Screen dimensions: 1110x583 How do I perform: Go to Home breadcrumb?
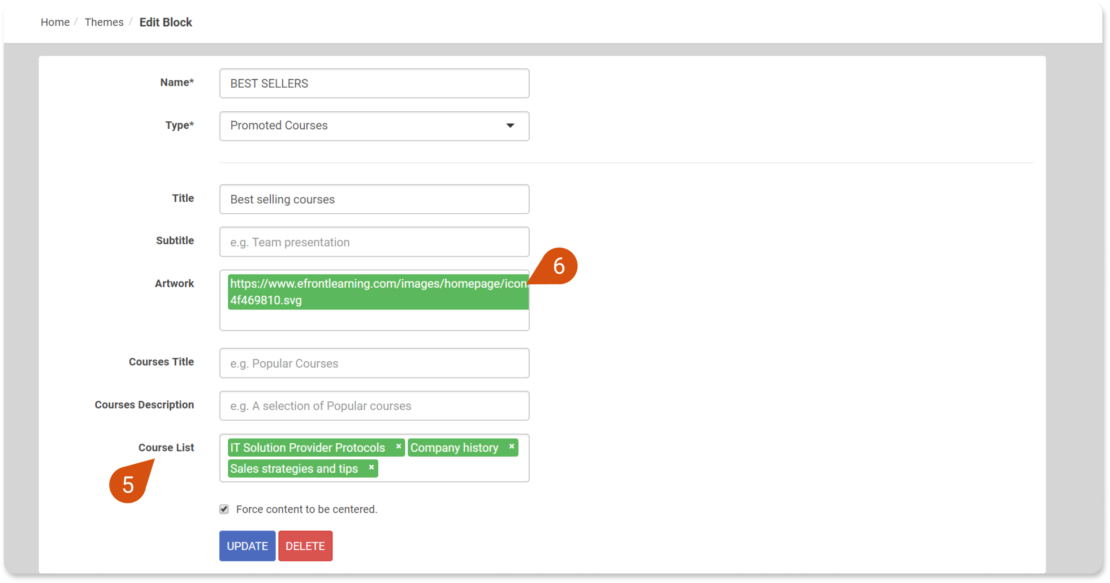(x=55, y=22)
